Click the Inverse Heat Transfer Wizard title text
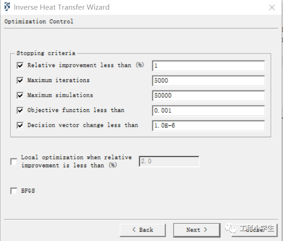283x241 pixels. [62, 7]
